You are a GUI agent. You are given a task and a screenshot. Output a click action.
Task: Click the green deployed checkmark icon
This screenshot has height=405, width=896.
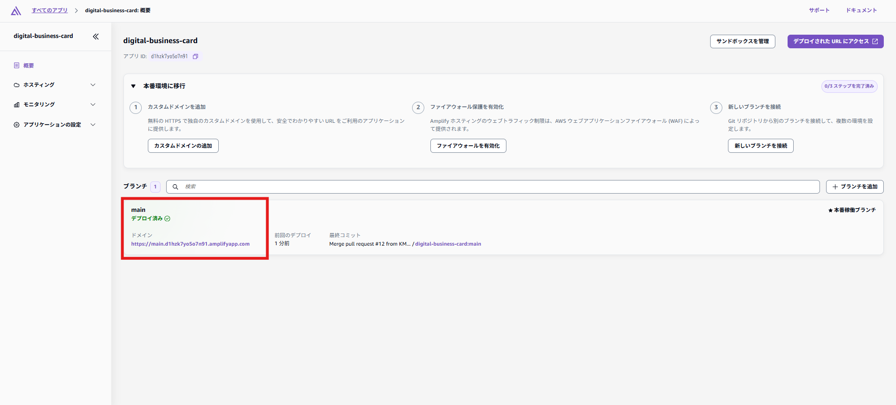point(168,218)
